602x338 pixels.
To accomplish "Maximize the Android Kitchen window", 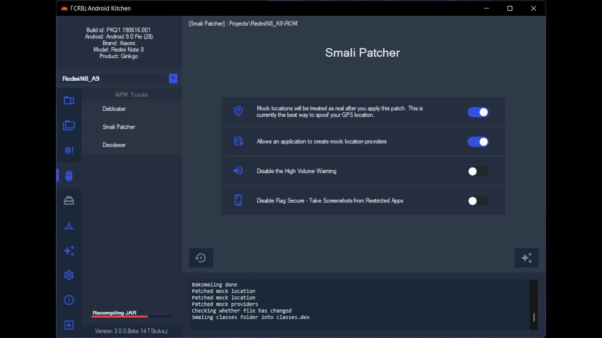I will (510, 8).
